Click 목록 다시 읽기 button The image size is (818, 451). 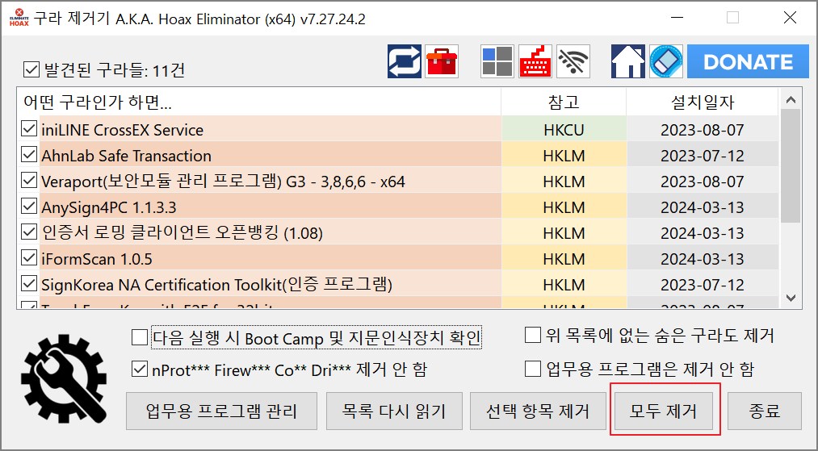click(394, 411)
